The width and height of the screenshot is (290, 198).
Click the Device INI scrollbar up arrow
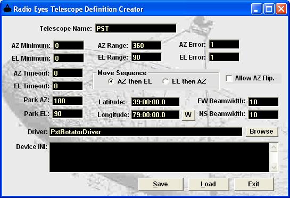click(x=274, y=147)
